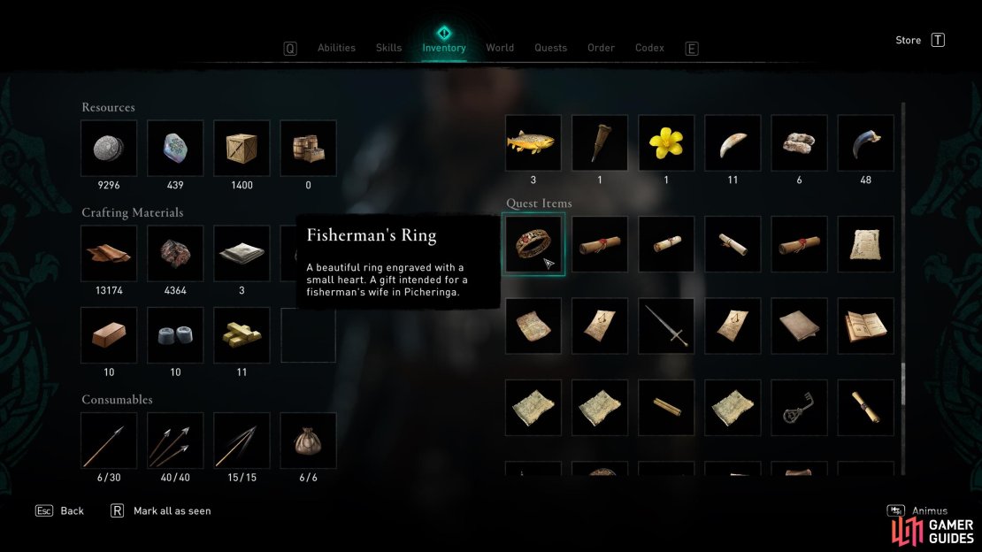The height and width of the screenshot is (552, 982).
Task: Open the Codex tab
Action: coord(649,48)
